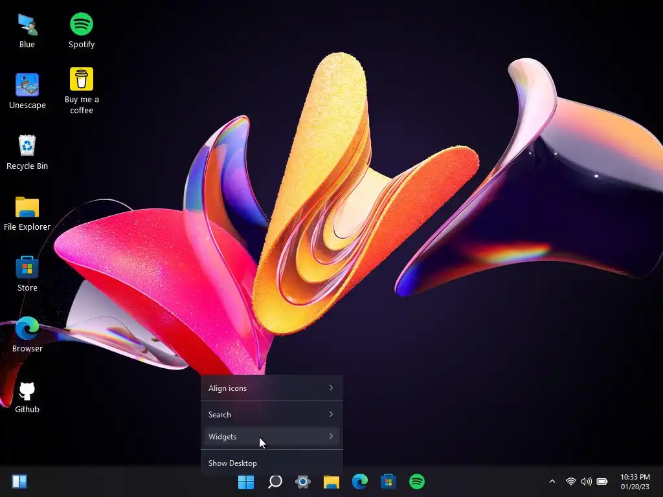Open Settings gear in the taskbar
663x497 pixels.
(x=303, y=481)
